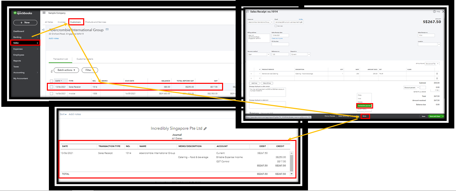Screen dimensions: 456x191
Task: Click the history clock icon beside Sales Receipt no.1014
Action: [x=248, y=11]
